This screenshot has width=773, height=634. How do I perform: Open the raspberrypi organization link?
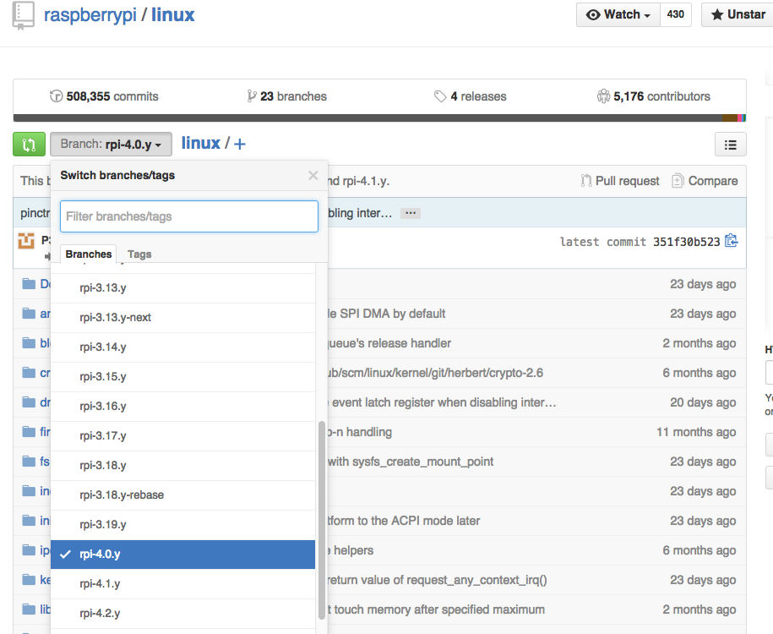coord(90,14)
